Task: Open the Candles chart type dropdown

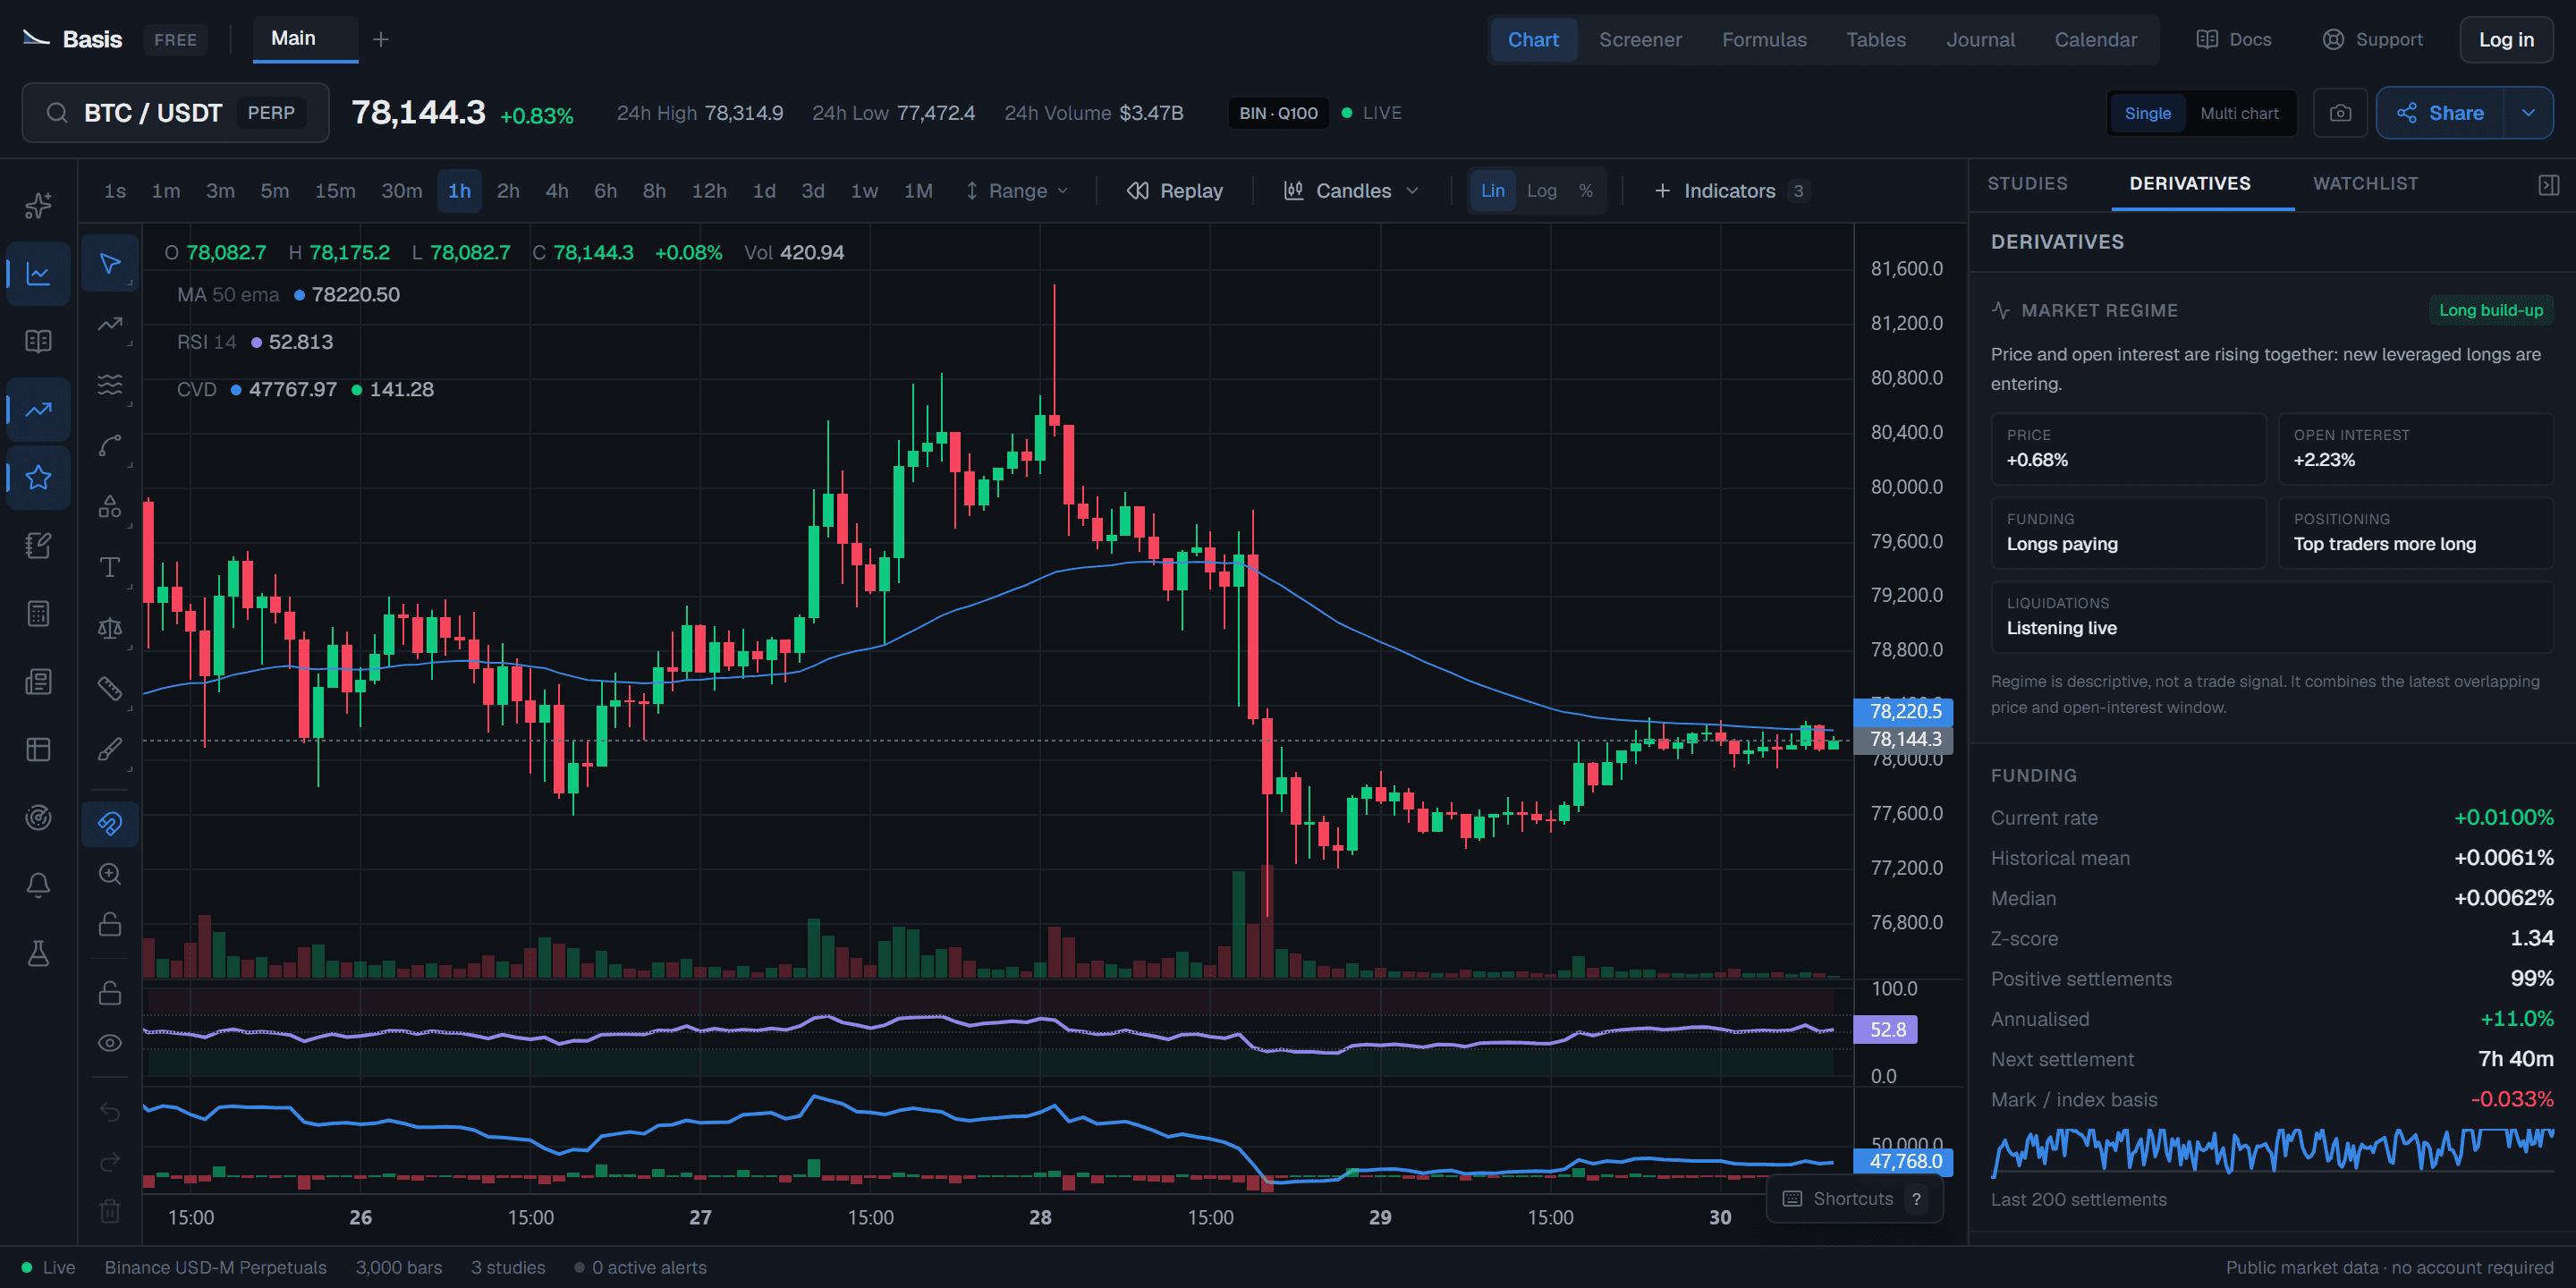Action: click(x=1351, y=191)
